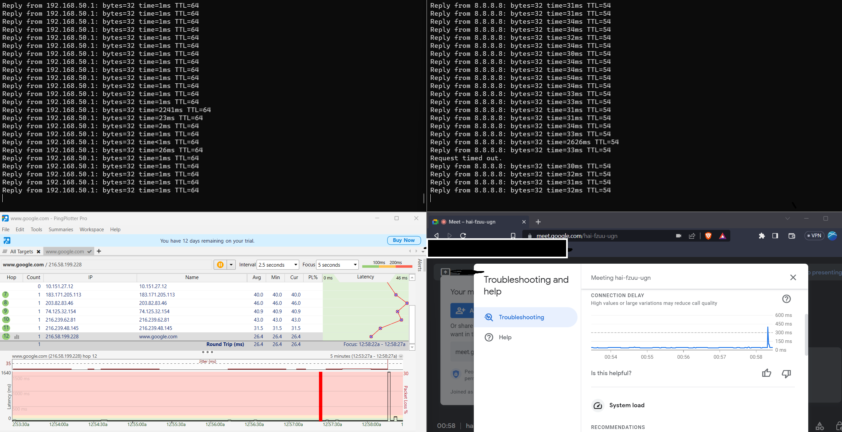Close the All Targets tab with X
842x432 pixels.
38,252
